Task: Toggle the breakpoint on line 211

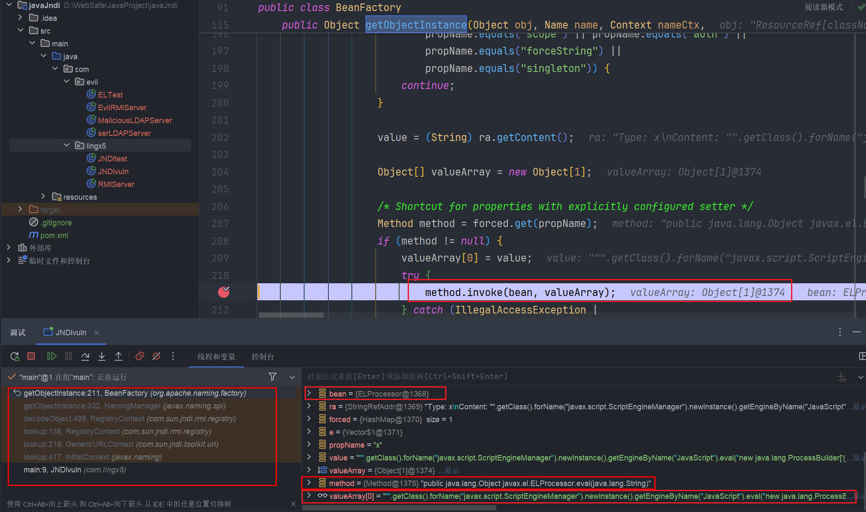Action: point(224,292)
